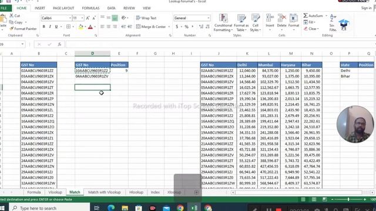The image size is (376, 211).
Task: Open Sort & Filter menu
Action: pyautogui.click(x=333, y=22)
